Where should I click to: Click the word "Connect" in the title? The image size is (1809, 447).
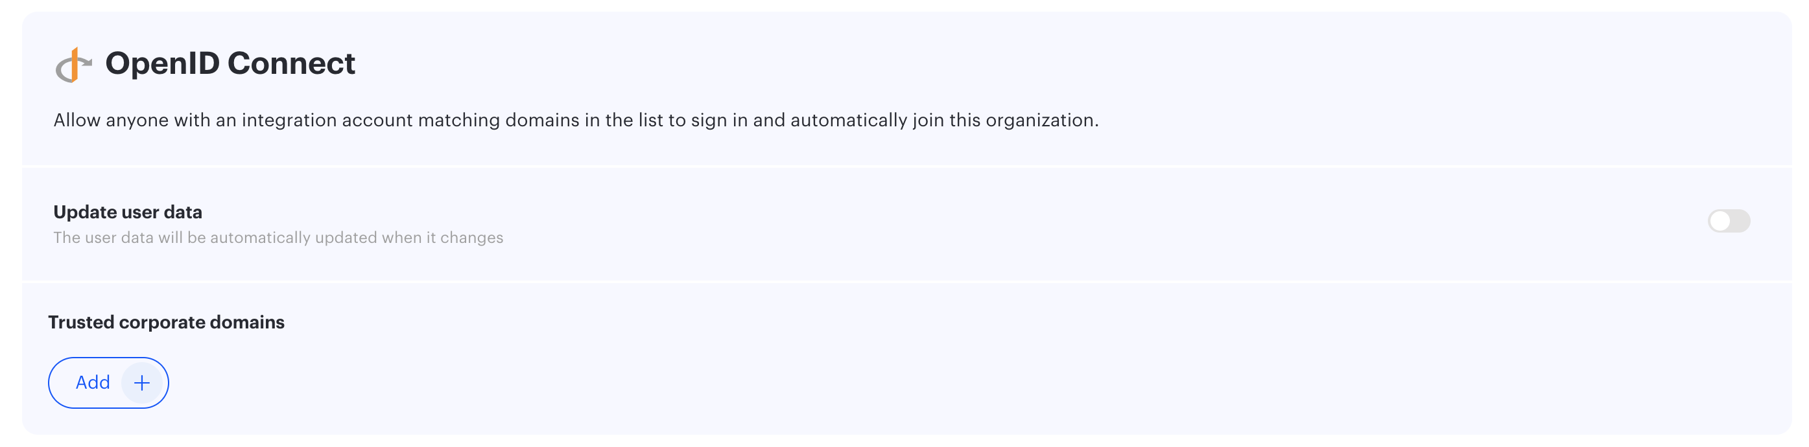point(291,63)
